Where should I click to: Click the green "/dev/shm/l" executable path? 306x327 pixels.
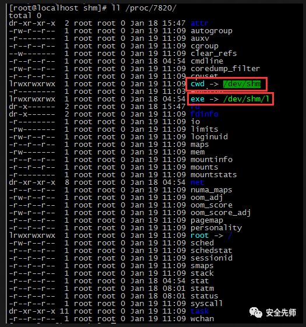pyautogui.click(x=246, y=99)
